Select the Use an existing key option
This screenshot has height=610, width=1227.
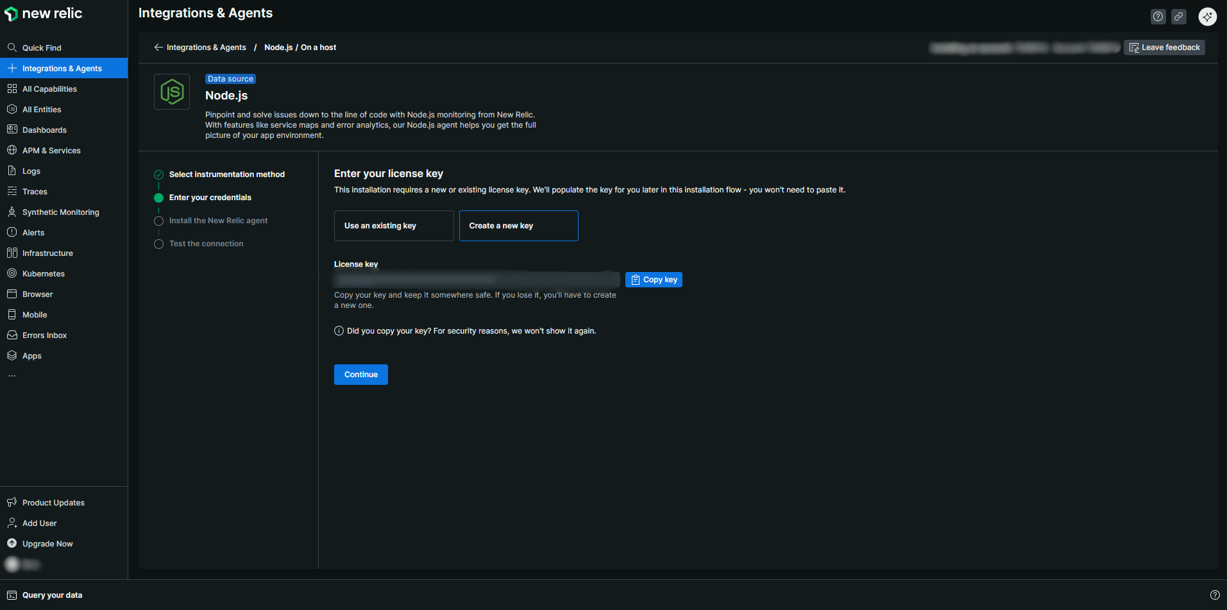coord(394,226)
